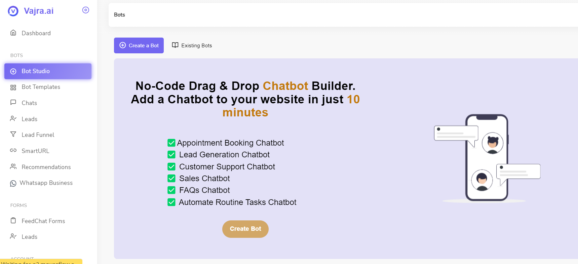Select the Create a Bot tab
This screenshot has height=264, width=578.
point(139,46)
